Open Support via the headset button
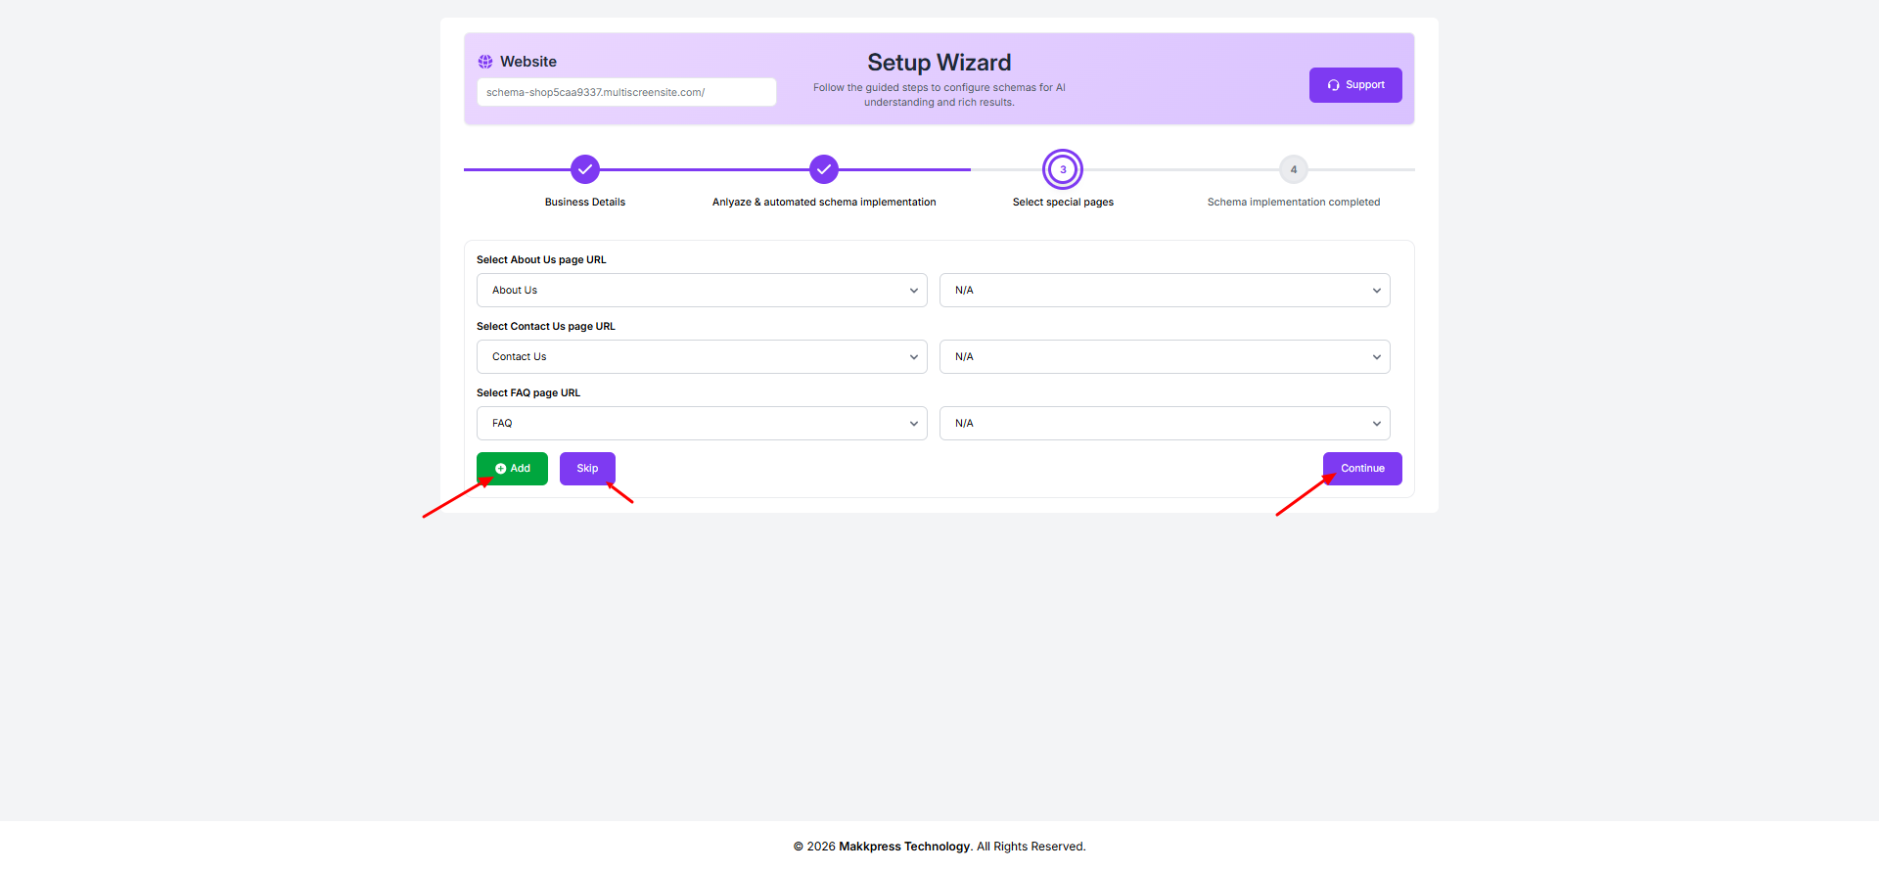Viewport: 1879px width, 871px height. [x=1354, y=85]
